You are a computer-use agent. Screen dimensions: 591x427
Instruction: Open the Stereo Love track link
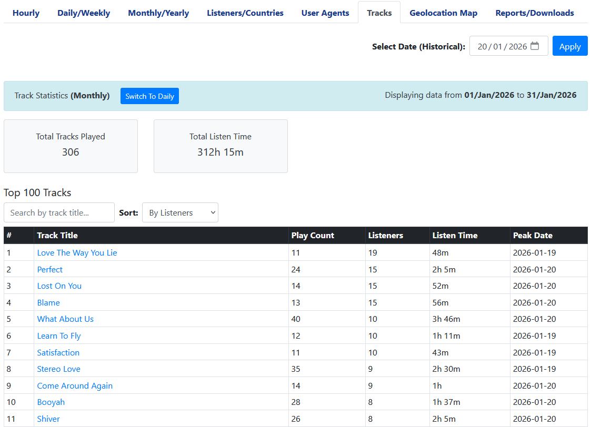click(x=58, y=369)
